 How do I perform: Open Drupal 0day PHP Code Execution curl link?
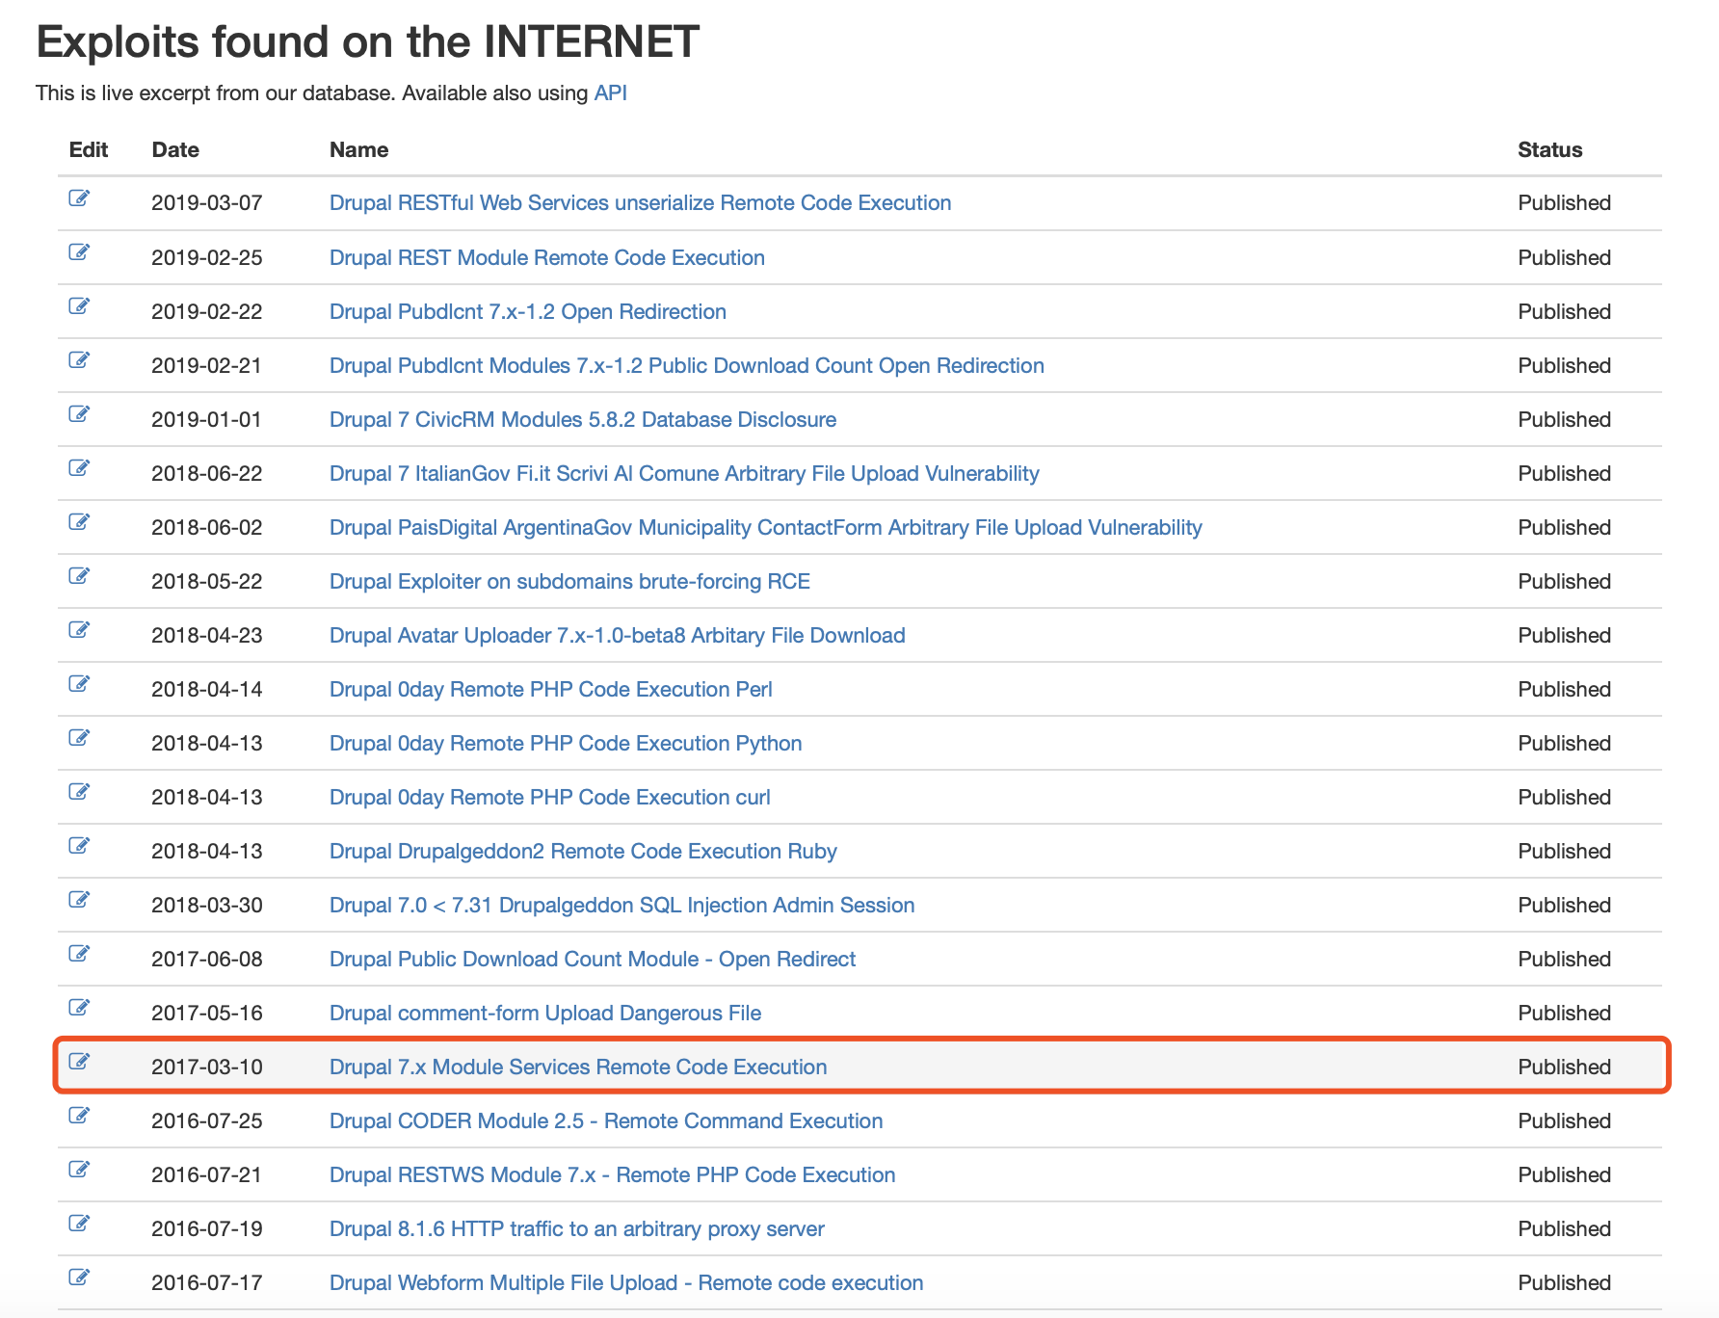coord(549,798)
